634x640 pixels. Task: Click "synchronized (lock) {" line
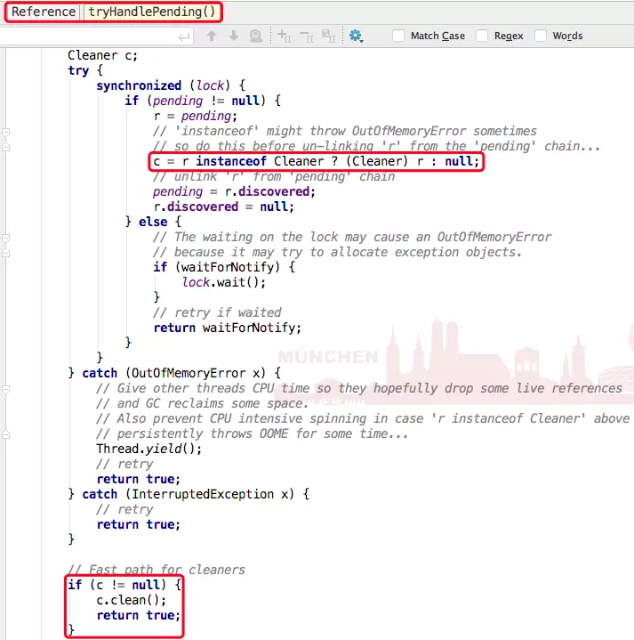click(x=171, y=85)
